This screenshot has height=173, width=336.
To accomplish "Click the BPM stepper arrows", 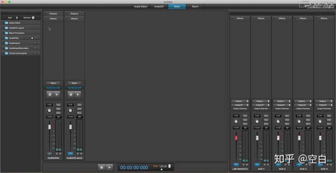I will (x=169, y=166).
